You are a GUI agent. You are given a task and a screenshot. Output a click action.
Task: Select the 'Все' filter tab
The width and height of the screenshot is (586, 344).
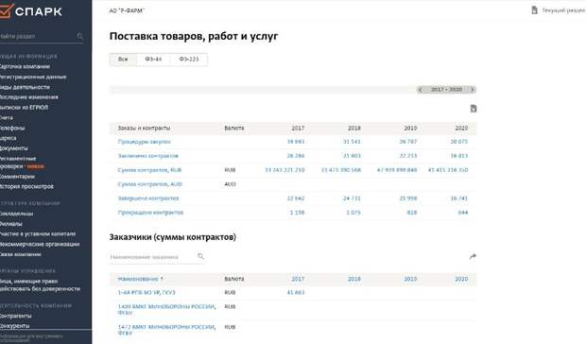(123, 60)
